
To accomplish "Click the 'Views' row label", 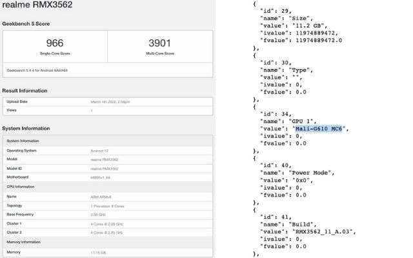I will (x=12, y=110).
